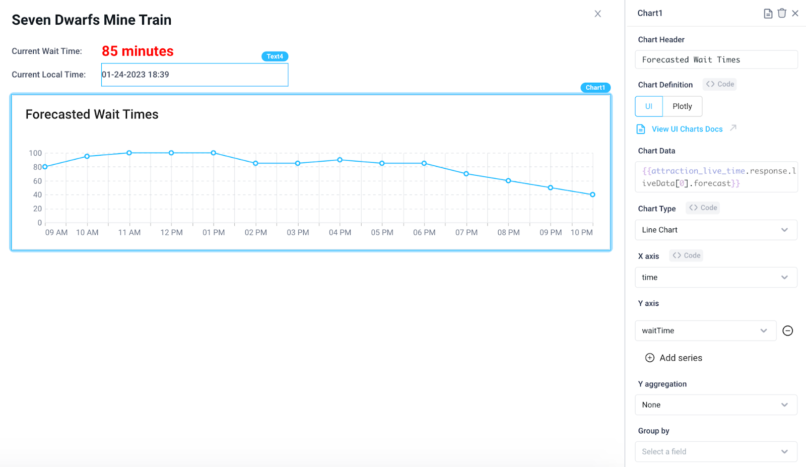
Task: Select the Chart1 label on the chart
Action: pyautogui.click(x=595, y=87)
